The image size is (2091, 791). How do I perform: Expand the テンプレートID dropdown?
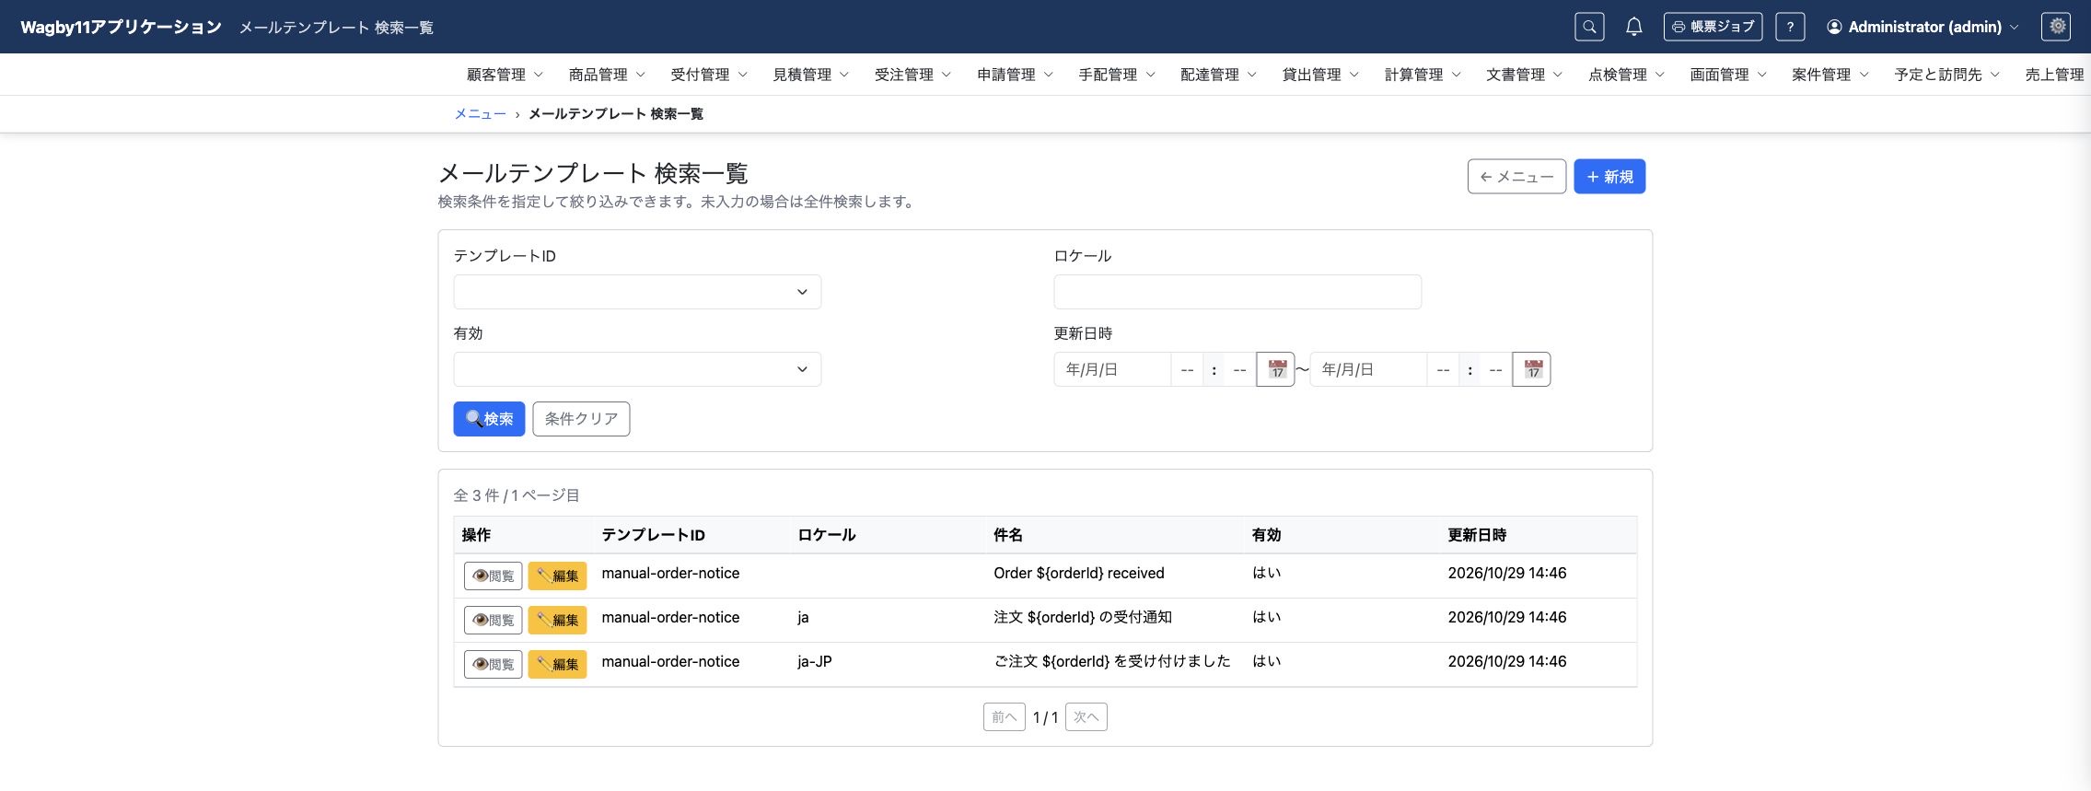[x=637, y=292]
